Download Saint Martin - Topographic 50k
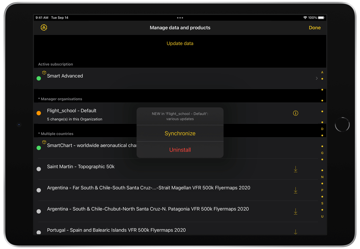 pos(296,169)
